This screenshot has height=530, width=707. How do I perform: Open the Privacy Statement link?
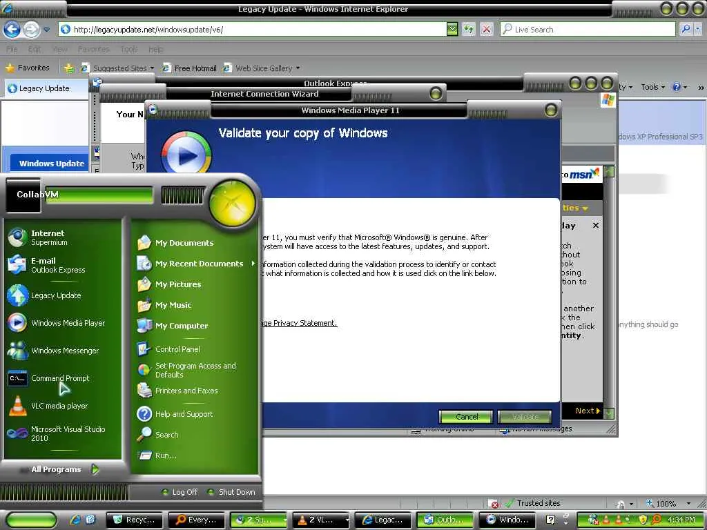pyautogui.click(x=300, y=323)
